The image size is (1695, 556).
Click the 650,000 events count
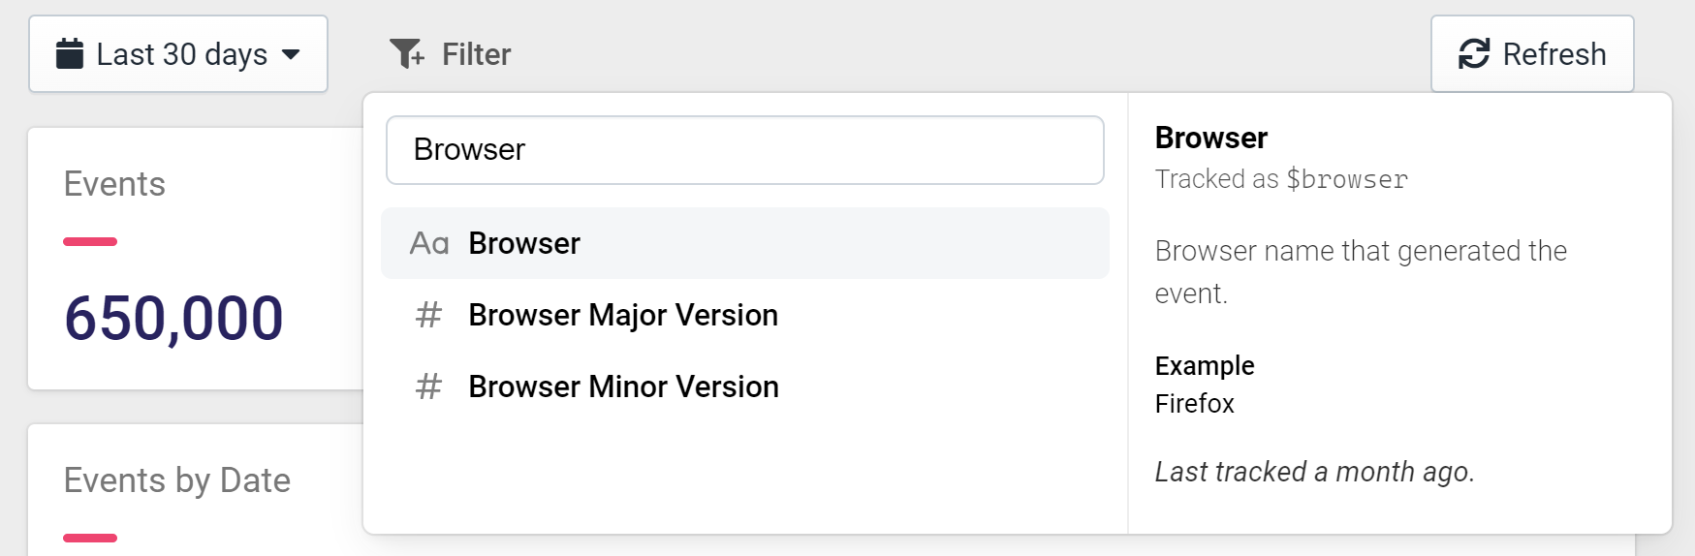click(x=173, y=319)
